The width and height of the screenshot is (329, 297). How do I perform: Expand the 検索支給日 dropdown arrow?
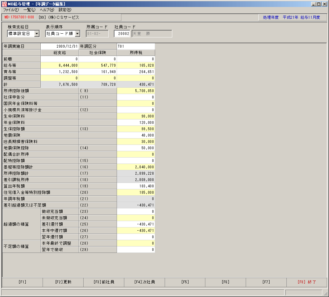click(37, 34)
